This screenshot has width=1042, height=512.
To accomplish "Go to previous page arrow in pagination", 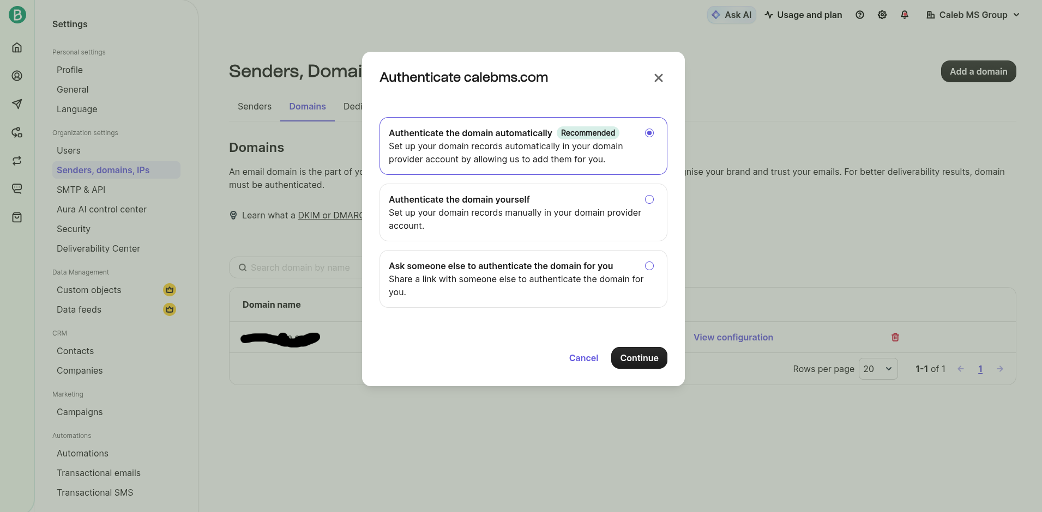I will tap(961, 369).
